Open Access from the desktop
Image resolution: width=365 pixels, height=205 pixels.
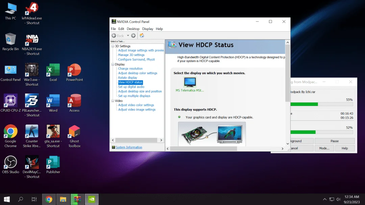(74, 103)
